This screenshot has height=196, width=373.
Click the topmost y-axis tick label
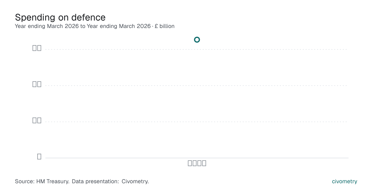pos(37,48)
